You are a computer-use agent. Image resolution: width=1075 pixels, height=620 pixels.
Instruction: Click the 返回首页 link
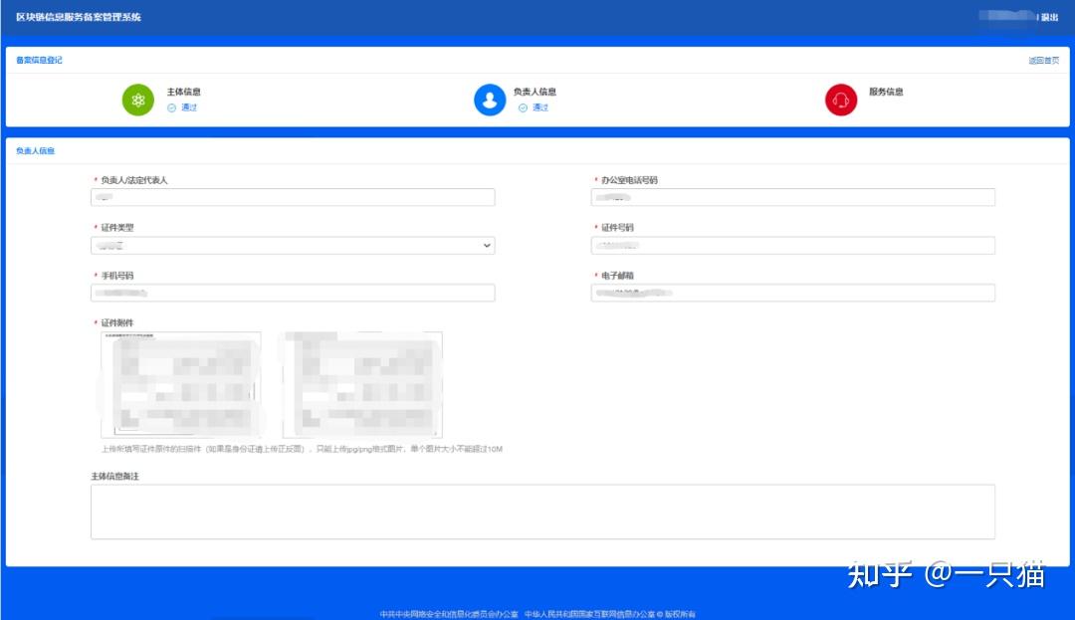tap(1043, 61)
